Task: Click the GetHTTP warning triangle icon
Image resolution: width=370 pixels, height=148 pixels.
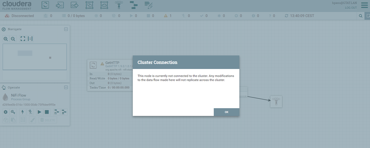Action: (x=102, y=63)
